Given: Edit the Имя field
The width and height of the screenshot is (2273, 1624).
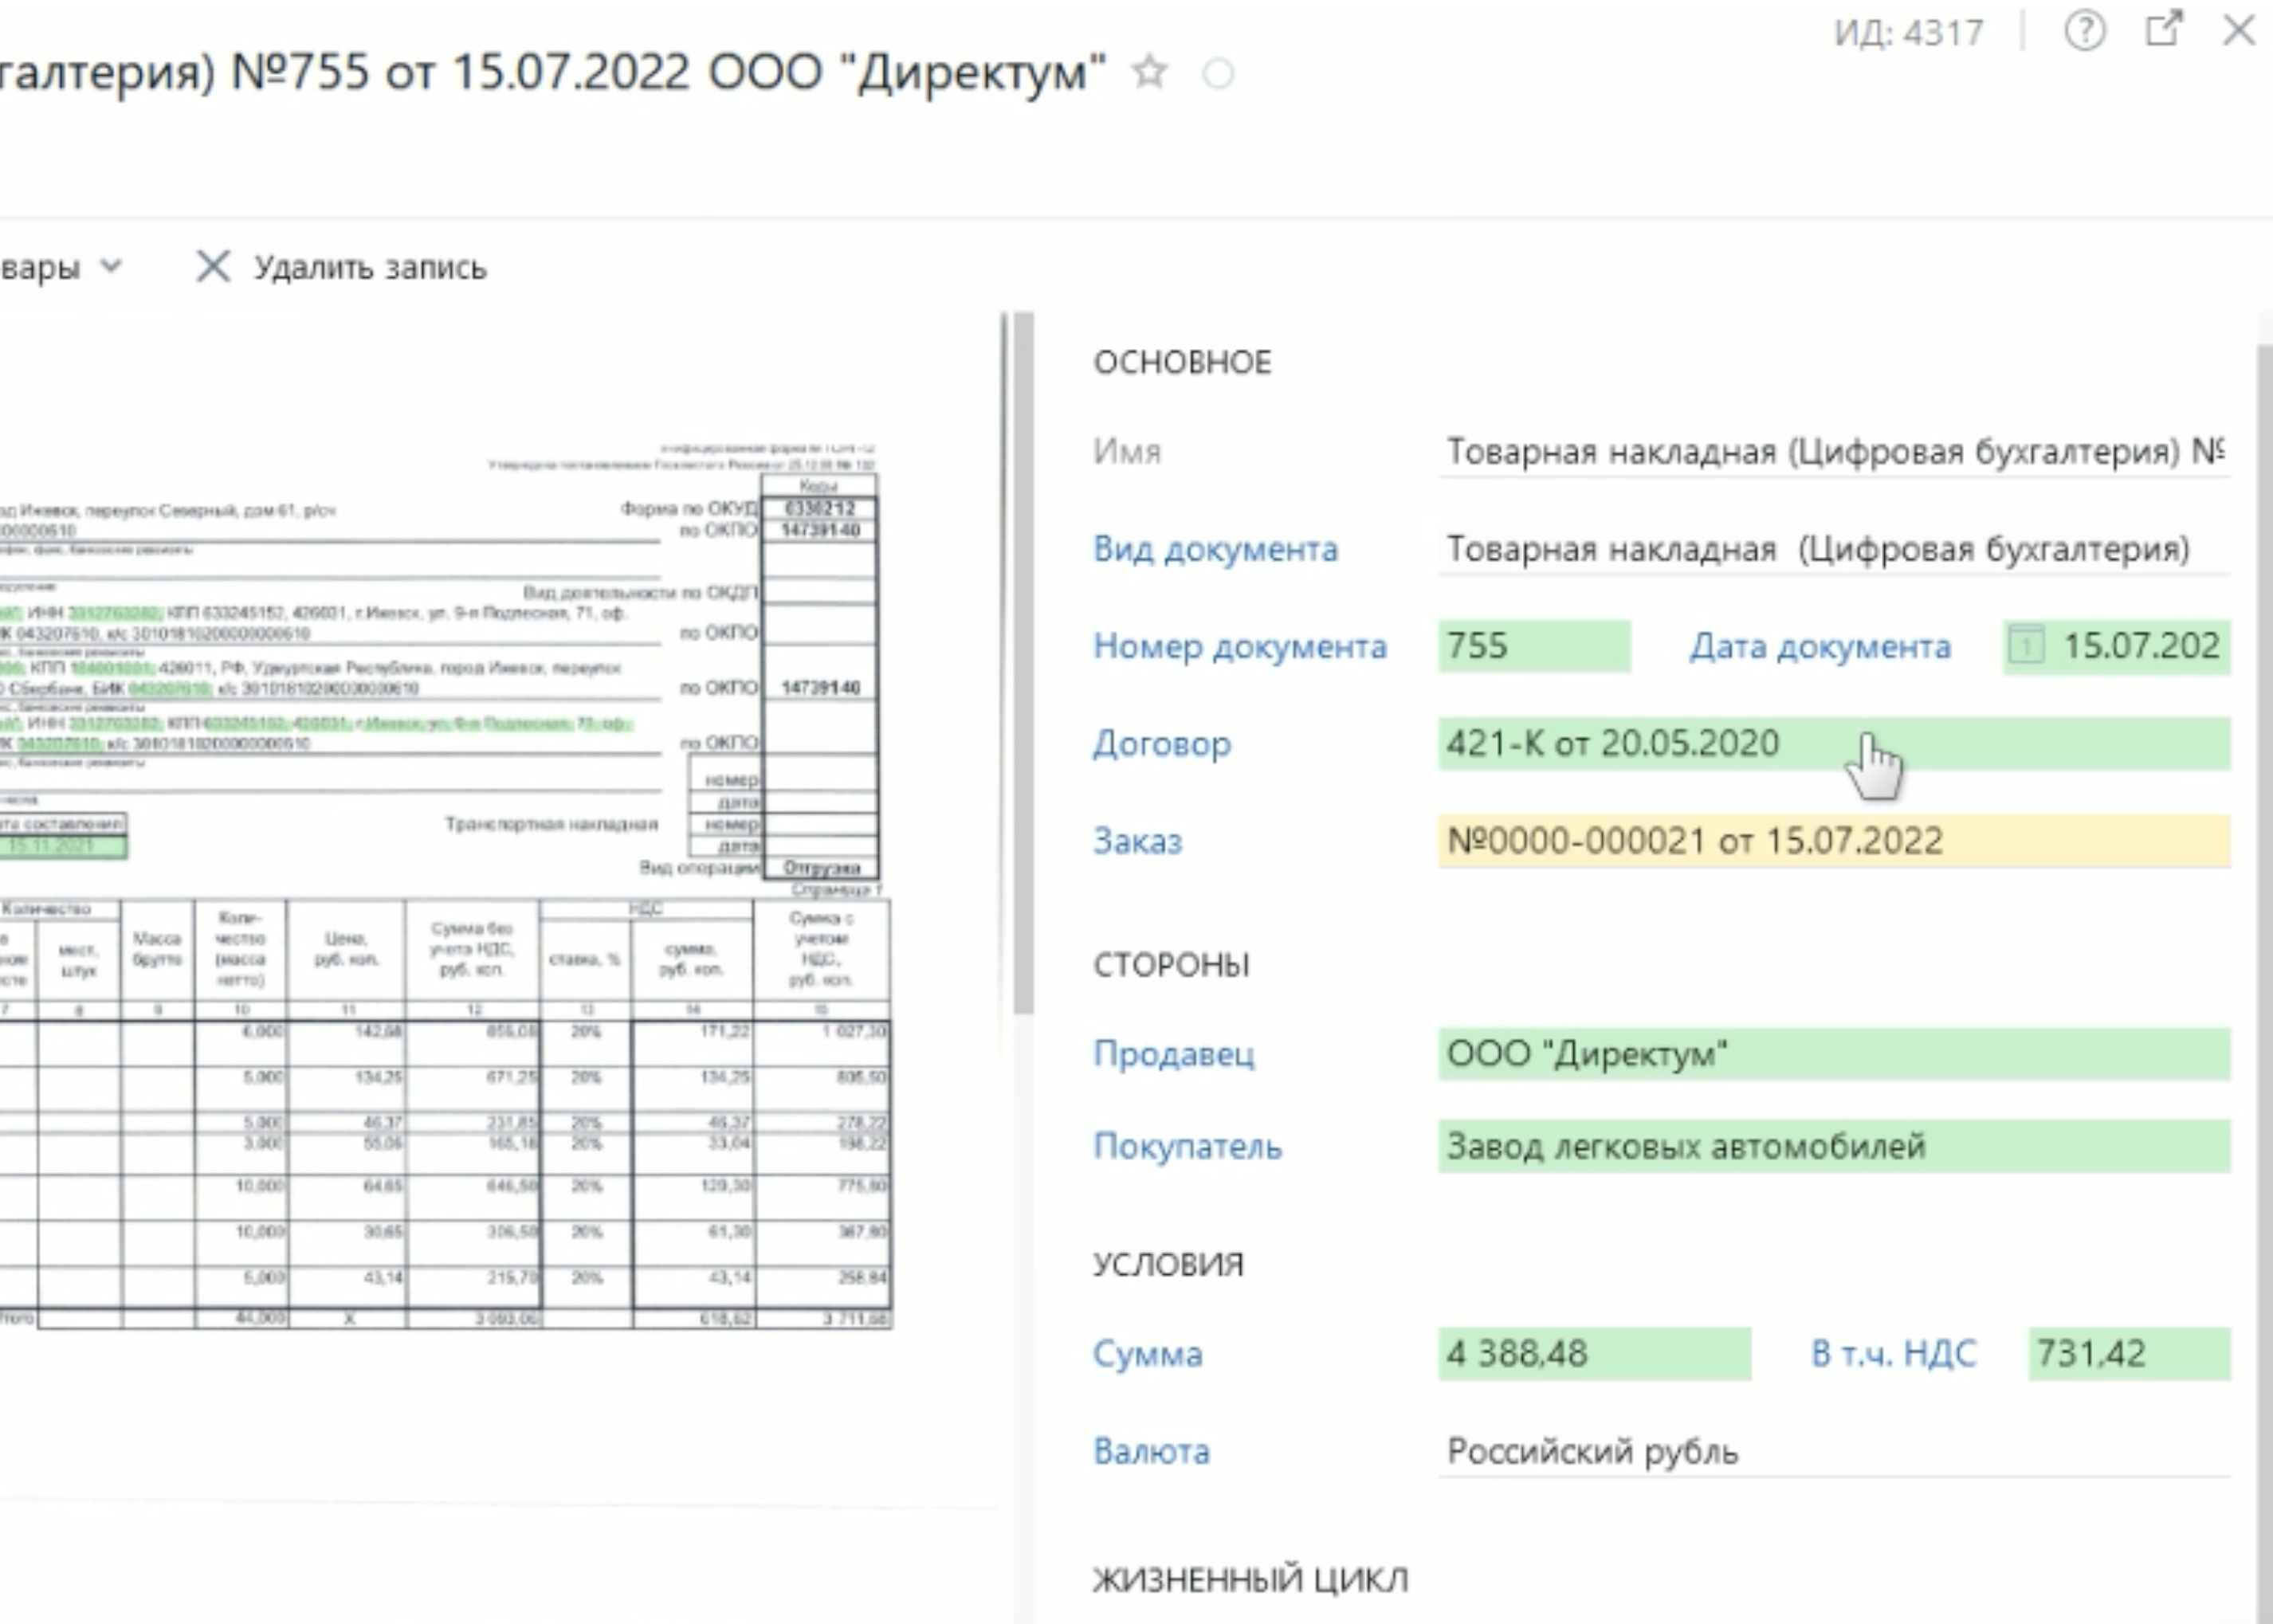Looking at the screenshot, I should (x=1834, y=452).
